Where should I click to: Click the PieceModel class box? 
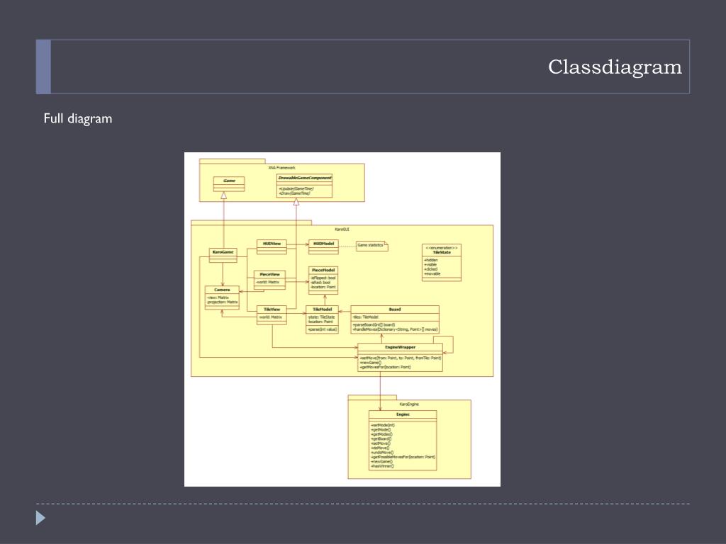pyautogui.click(x=323, y=280)
